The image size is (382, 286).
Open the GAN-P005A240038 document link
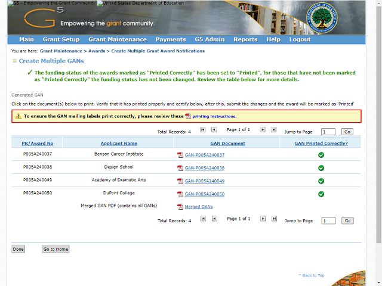[205, 168]
